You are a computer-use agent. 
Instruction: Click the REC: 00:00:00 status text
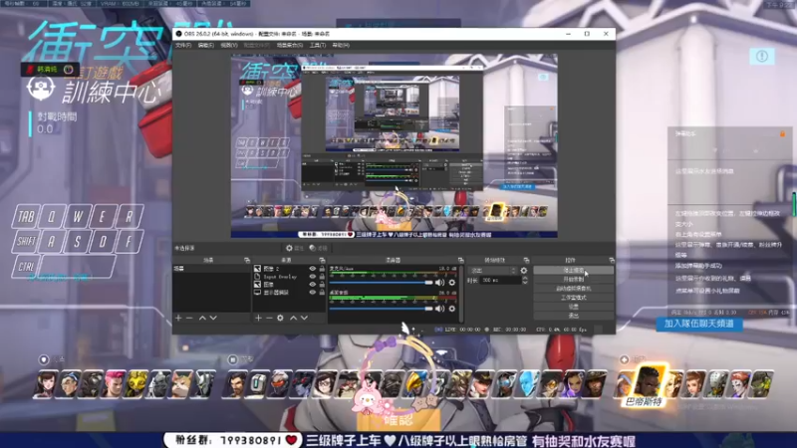pos(509,330)
